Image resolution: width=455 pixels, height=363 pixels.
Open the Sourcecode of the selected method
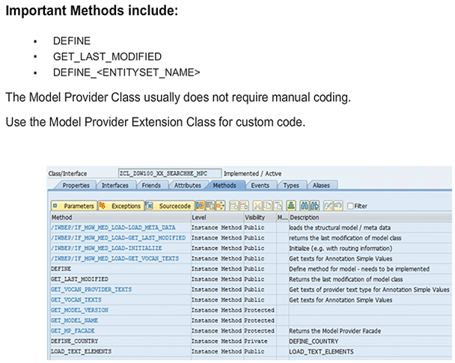click(x=168, y=205)
